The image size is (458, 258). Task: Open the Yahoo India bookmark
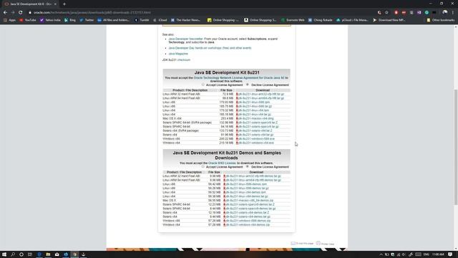[50, 20]
